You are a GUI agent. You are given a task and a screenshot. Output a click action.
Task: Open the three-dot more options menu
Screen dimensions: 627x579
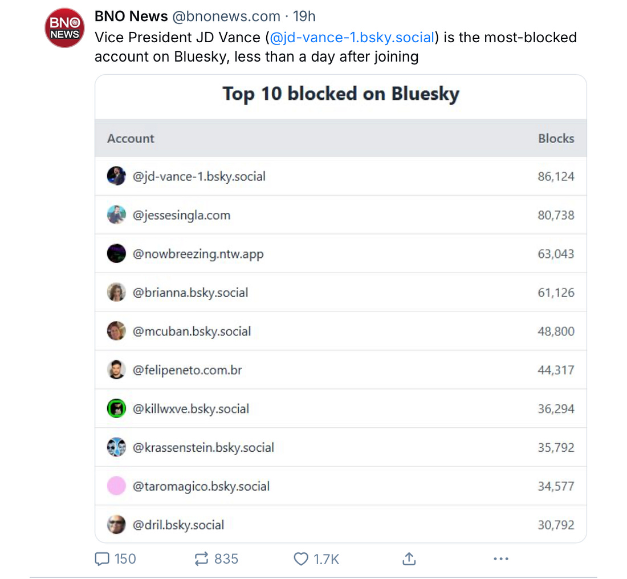[x=500, y=559]
